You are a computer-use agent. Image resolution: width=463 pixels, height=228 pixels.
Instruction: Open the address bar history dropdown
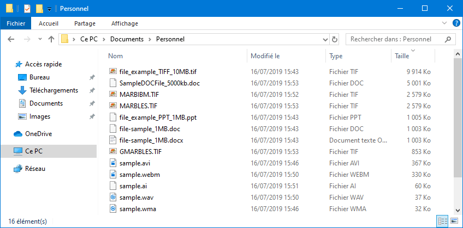click(x=325, y=39)
